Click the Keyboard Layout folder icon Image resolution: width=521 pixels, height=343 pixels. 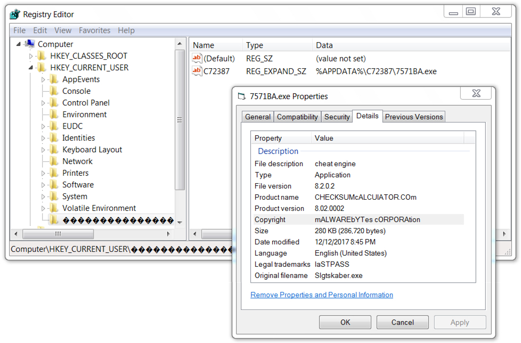tap(54, 150)
